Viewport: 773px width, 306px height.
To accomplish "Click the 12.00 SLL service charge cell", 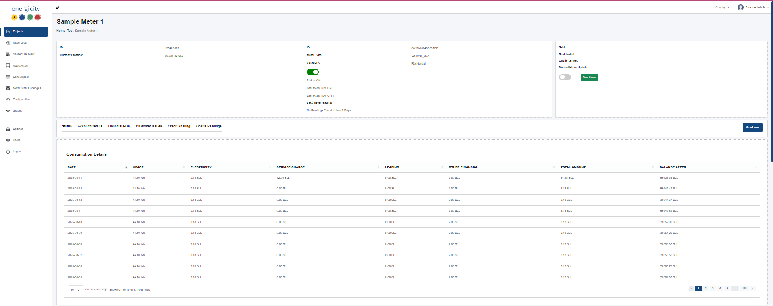I will [x=283, y=178].
